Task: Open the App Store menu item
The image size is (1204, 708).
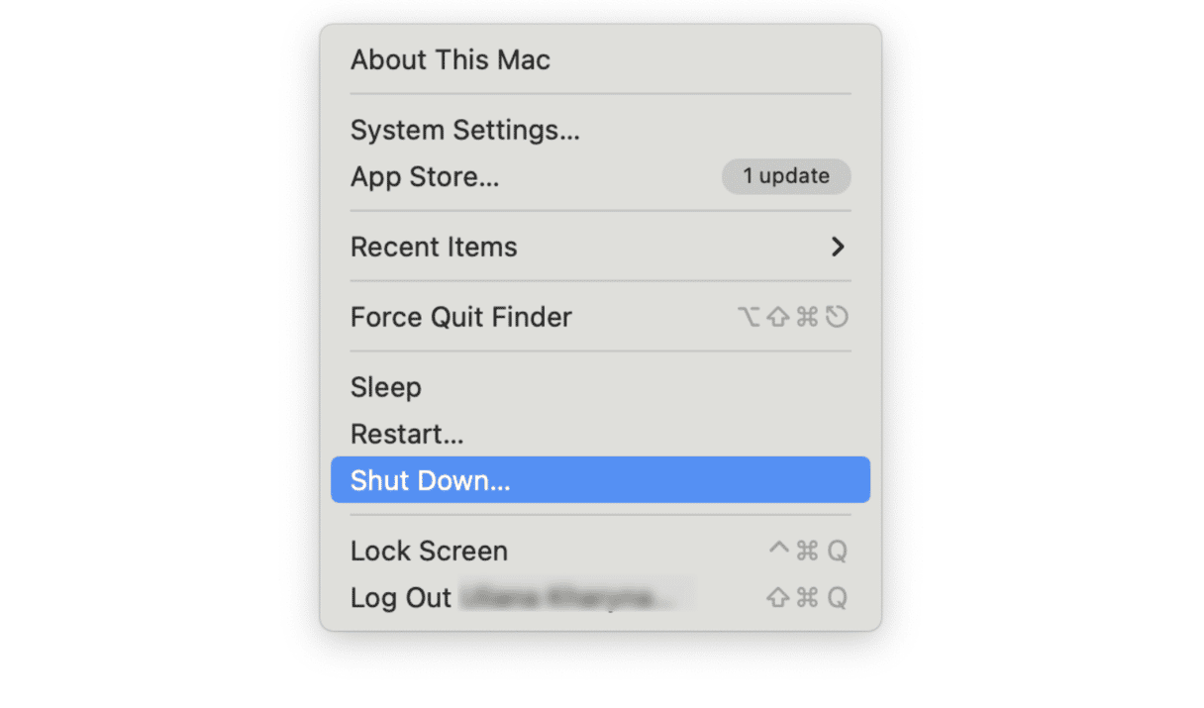Action: (x=424, y=177)
